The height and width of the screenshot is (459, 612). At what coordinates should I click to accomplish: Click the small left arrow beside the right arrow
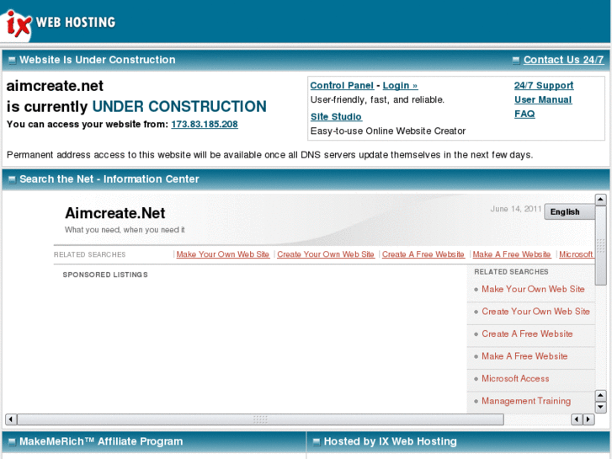(x=577, y=419)
